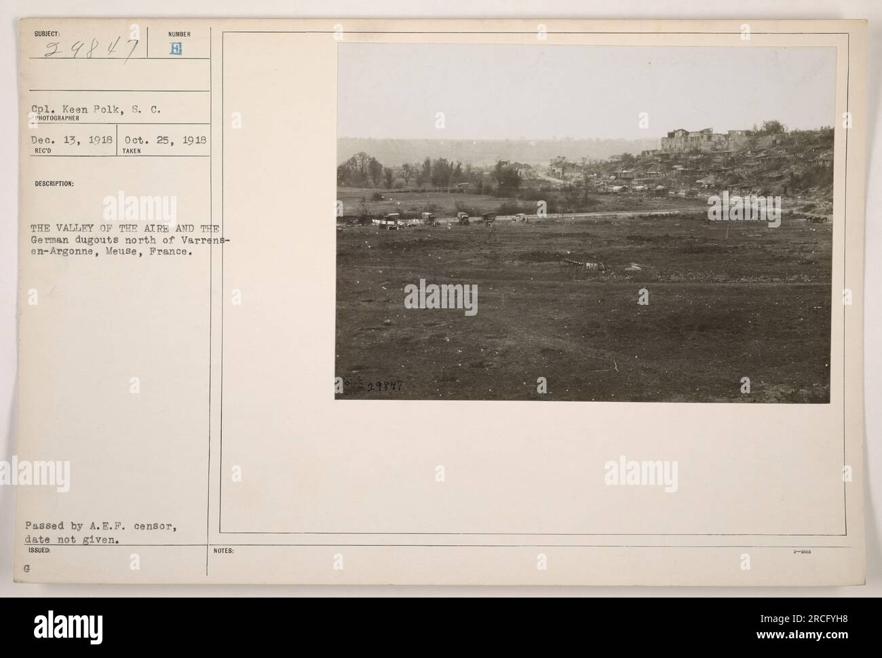The image size is (882, 658).
Task: Click the archival photograph of the valley
Action: point(583,222)
